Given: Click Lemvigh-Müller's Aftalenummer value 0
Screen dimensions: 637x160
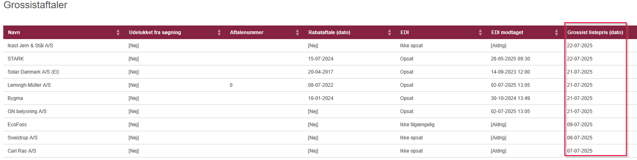Looking at the screenshot, I should point(231,85).
